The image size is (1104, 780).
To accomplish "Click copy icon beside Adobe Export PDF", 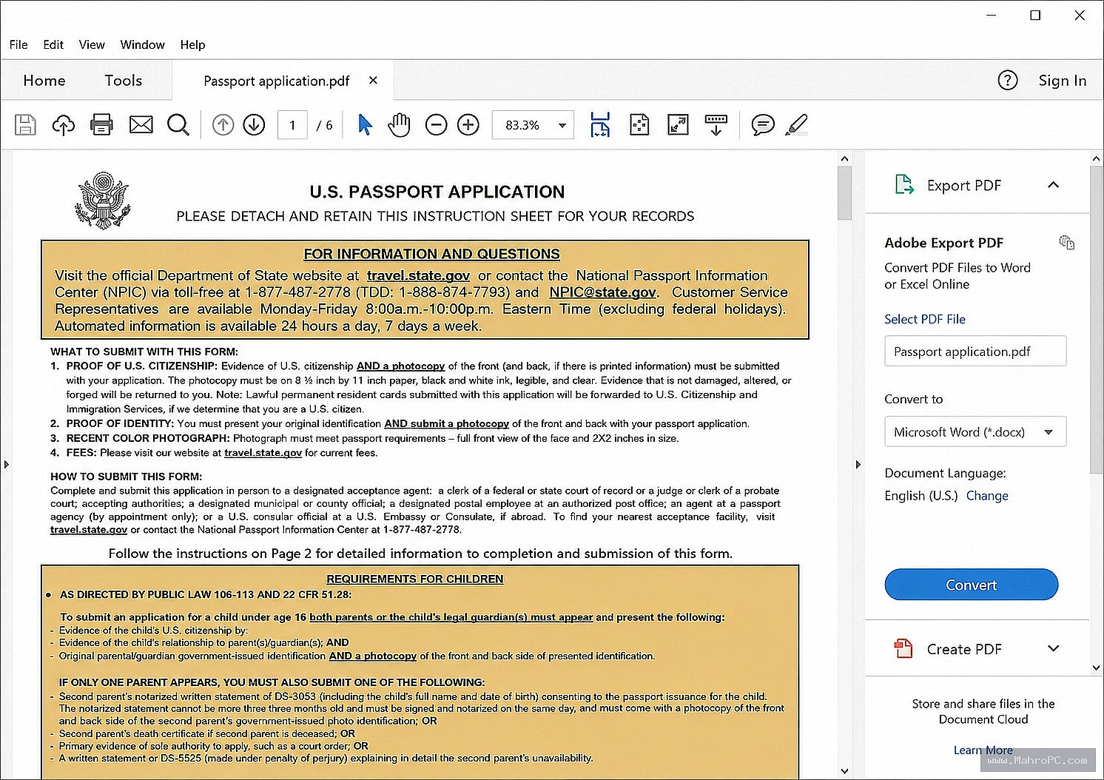I will [1066, 242].
